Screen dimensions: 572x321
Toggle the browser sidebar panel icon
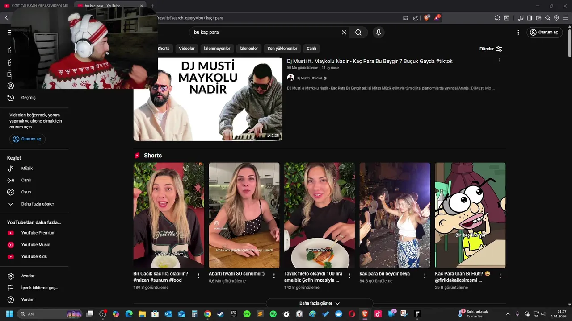click(x=530, y=18)
